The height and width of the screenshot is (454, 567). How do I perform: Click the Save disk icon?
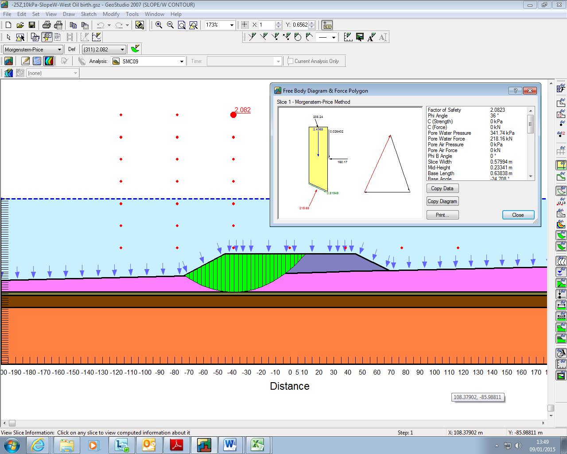click(31, 25)
